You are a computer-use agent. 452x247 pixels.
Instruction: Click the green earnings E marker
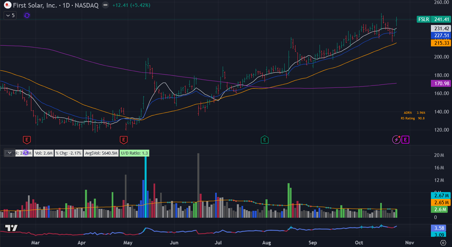coord(264,140)
